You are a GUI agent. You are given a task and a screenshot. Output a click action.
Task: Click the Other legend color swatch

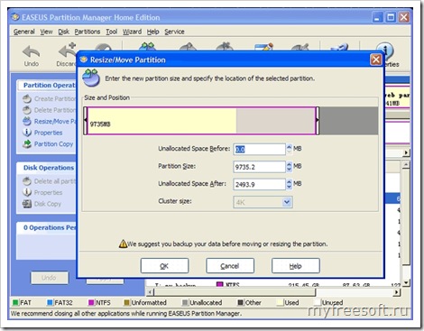point(240,302)
